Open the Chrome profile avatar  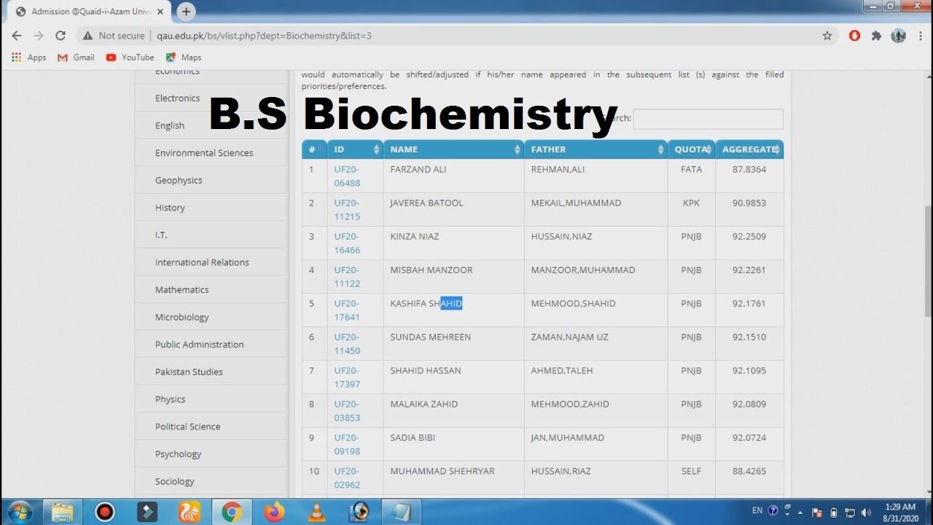pyautogui.click(x=898, y=36)
